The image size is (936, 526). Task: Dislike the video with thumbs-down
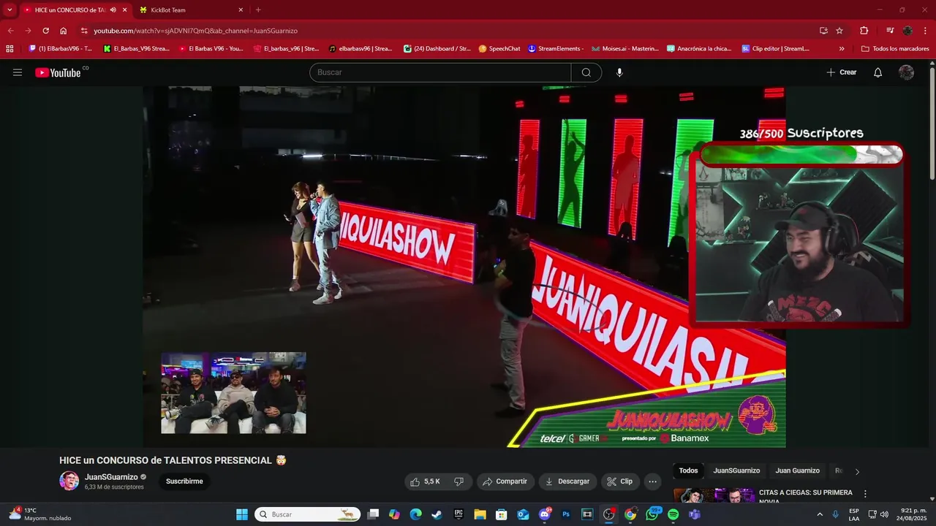458,481
